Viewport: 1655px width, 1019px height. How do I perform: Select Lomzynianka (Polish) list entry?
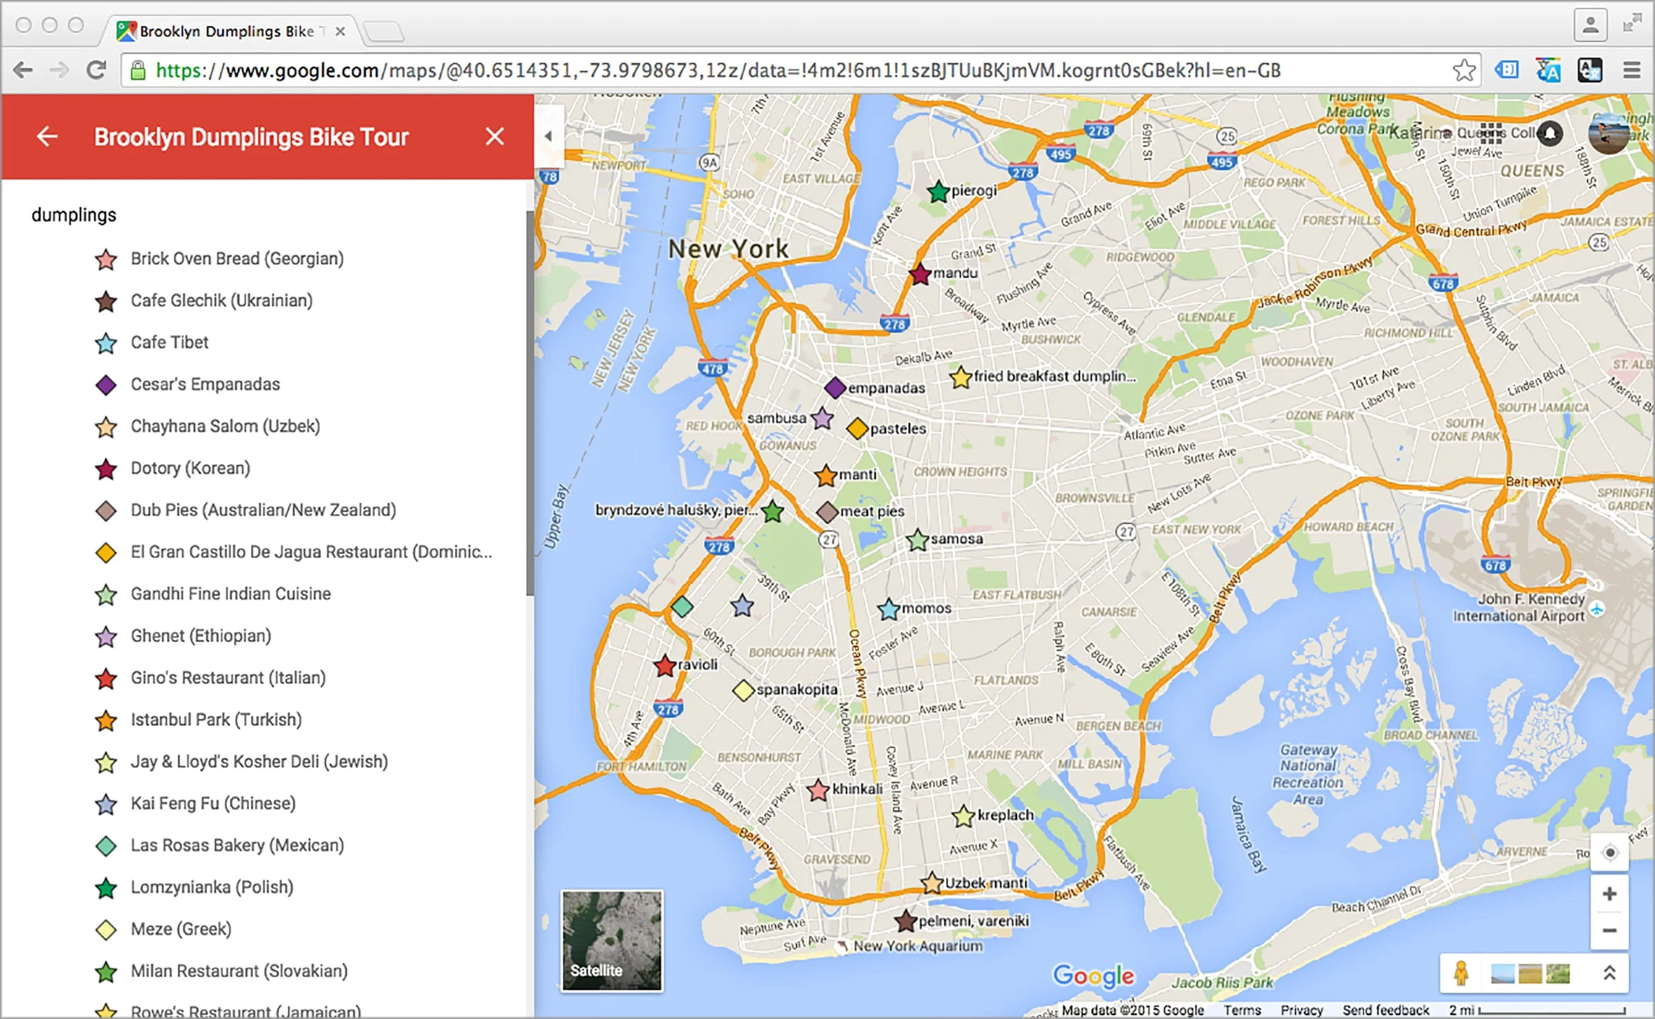pyautogui.click(x=212, y=887)
